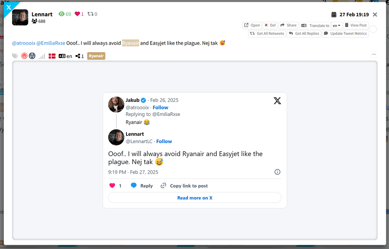Image resolution: width=389 pixels, height=249 pixels.
Task: Click the tag label icon
Action: (x=15, y=56)
